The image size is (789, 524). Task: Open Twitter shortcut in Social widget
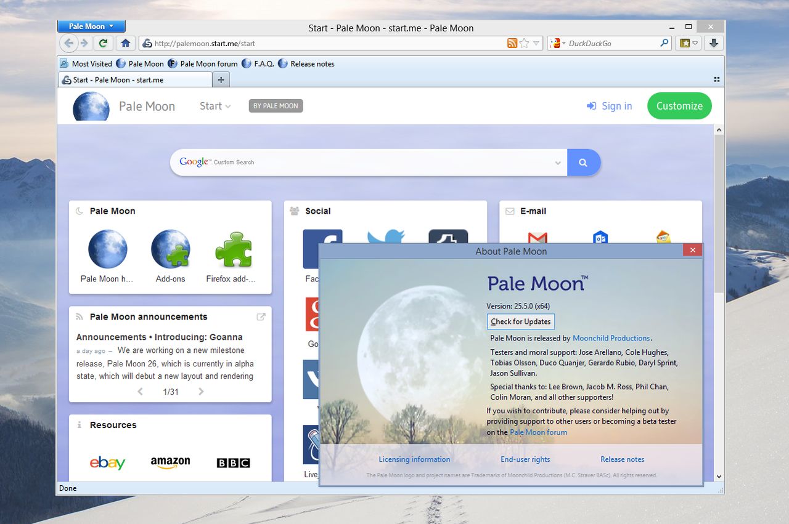386,237
